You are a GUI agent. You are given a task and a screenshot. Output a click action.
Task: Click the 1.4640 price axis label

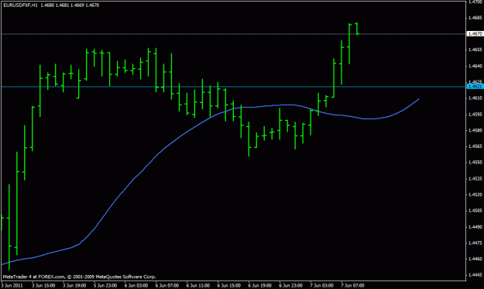click(x=475, y=66)
